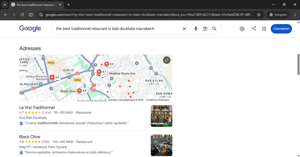The height and width of the screenshot is (157, 300).
Task: Click the Adresses heading
Action: point(30,48)
